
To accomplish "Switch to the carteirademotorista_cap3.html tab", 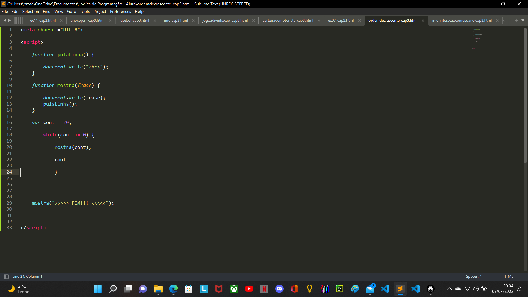I will point(288,20).
